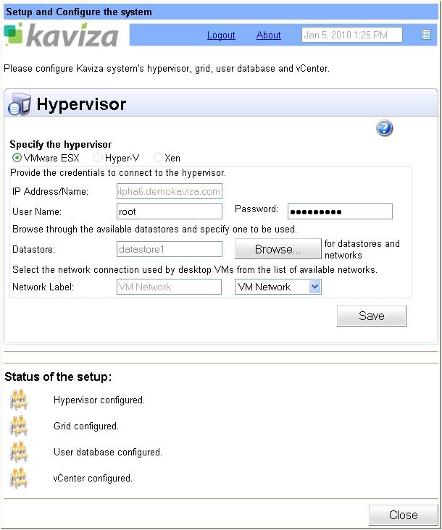
Task: Save the hypervisor configuration
Action: click(x=372, y=316)
